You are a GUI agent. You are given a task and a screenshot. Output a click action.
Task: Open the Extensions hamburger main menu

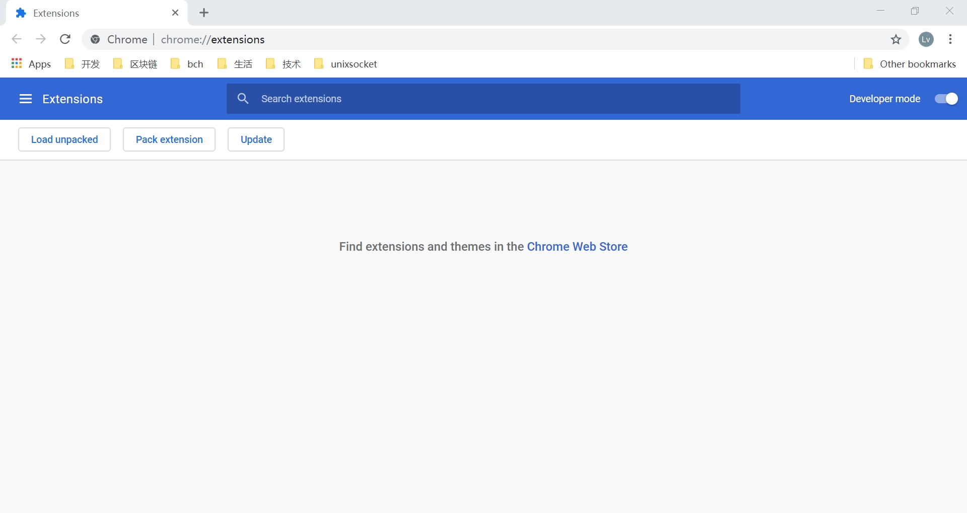tap(26, 99)
